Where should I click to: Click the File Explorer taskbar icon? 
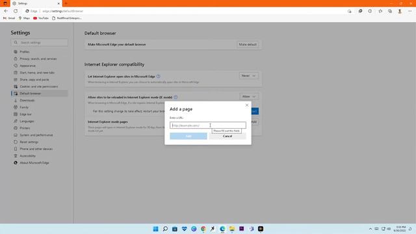(232, 229)
